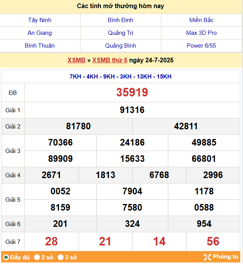243x264 pixels.
Task: Click the Giải 7 number 56
Action: click(x=213, y=242)
